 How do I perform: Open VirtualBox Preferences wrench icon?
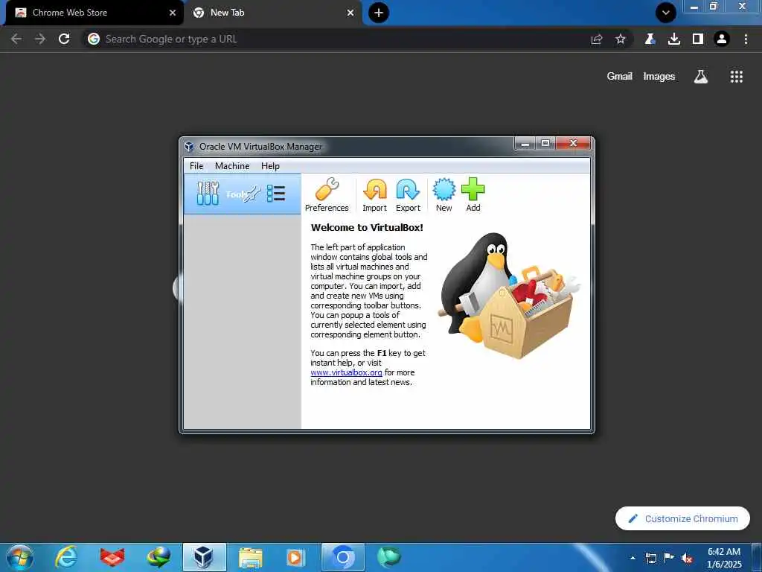click(x=327, y=194)
